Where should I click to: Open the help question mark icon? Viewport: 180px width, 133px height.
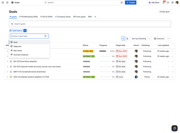[x=168, y=3]
